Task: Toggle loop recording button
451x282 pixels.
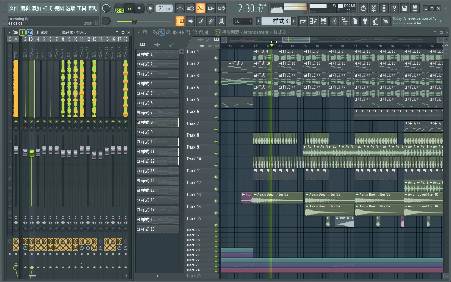Action: (221, 8)
